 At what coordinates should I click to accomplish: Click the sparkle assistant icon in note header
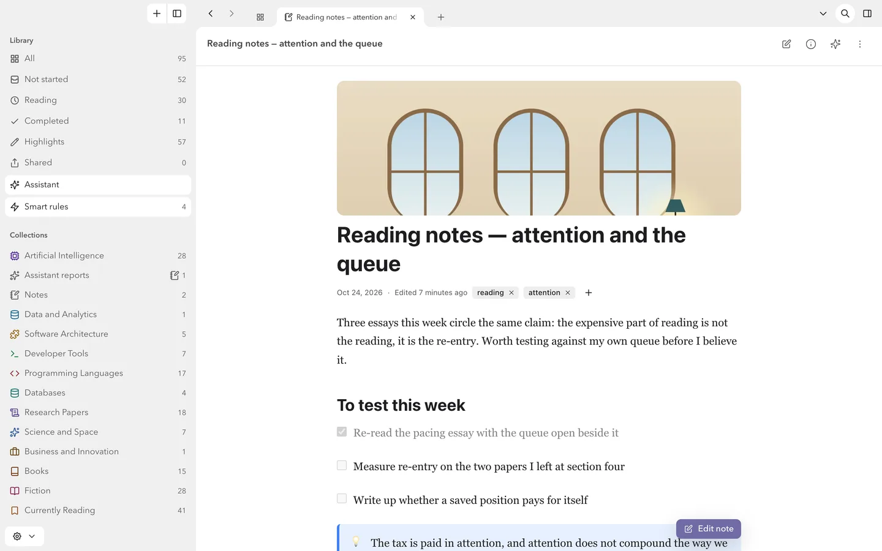835,44
